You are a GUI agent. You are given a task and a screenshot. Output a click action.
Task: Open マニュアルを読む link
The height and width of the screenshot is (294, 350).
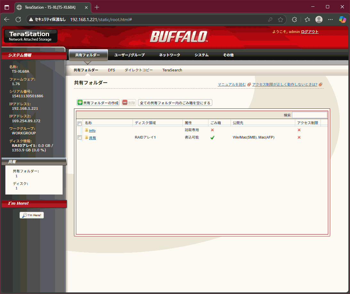[232, 84]
